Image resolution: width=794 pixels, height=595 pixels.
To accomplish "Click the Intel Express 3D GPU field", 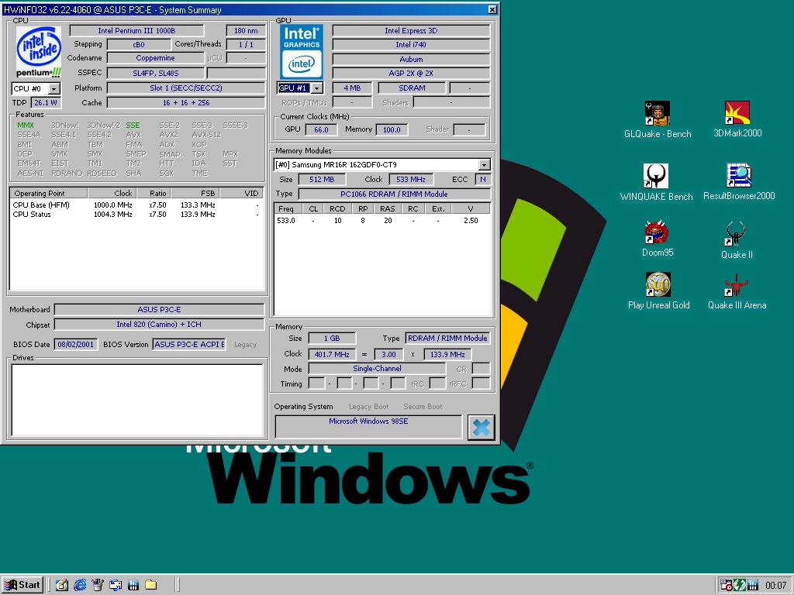I will coord(411,31).
